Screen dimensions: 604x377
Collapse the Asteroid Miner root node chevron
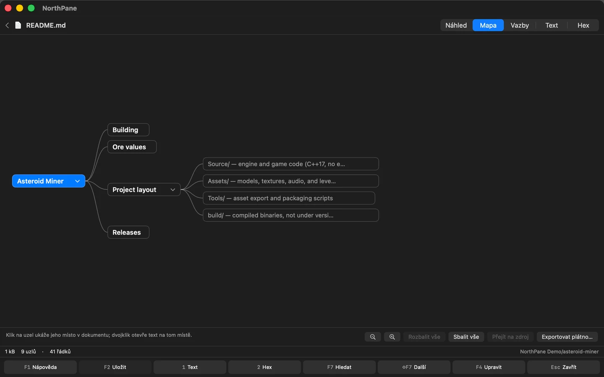click(x=78, y=181)
